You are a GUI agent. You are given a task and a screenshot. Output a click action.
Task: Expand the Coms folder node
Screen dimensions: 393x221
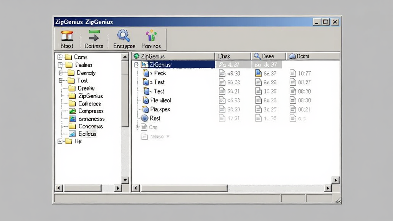60,57
